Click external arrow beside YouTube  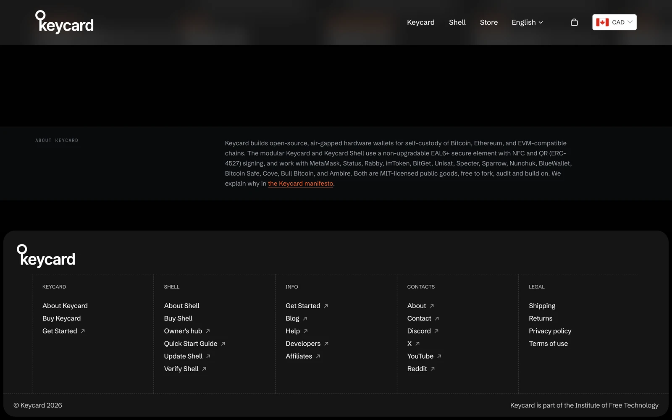tap(439, 357)
